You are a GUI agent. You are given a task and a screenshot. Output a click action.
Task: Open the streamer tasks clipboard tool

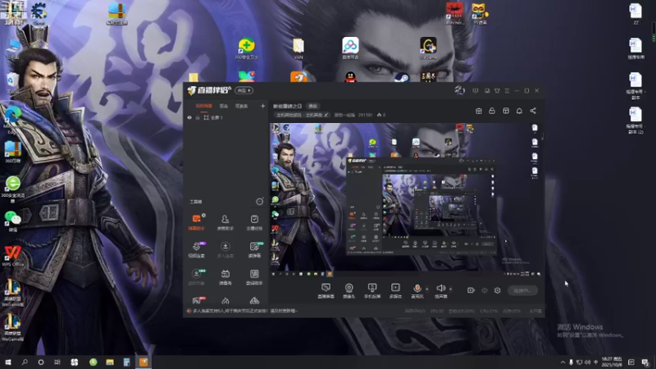click(x=254, y=222)
